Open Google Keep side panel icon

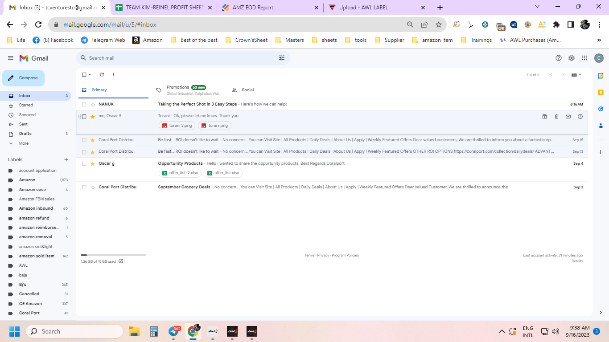click(x=601, y=92)
